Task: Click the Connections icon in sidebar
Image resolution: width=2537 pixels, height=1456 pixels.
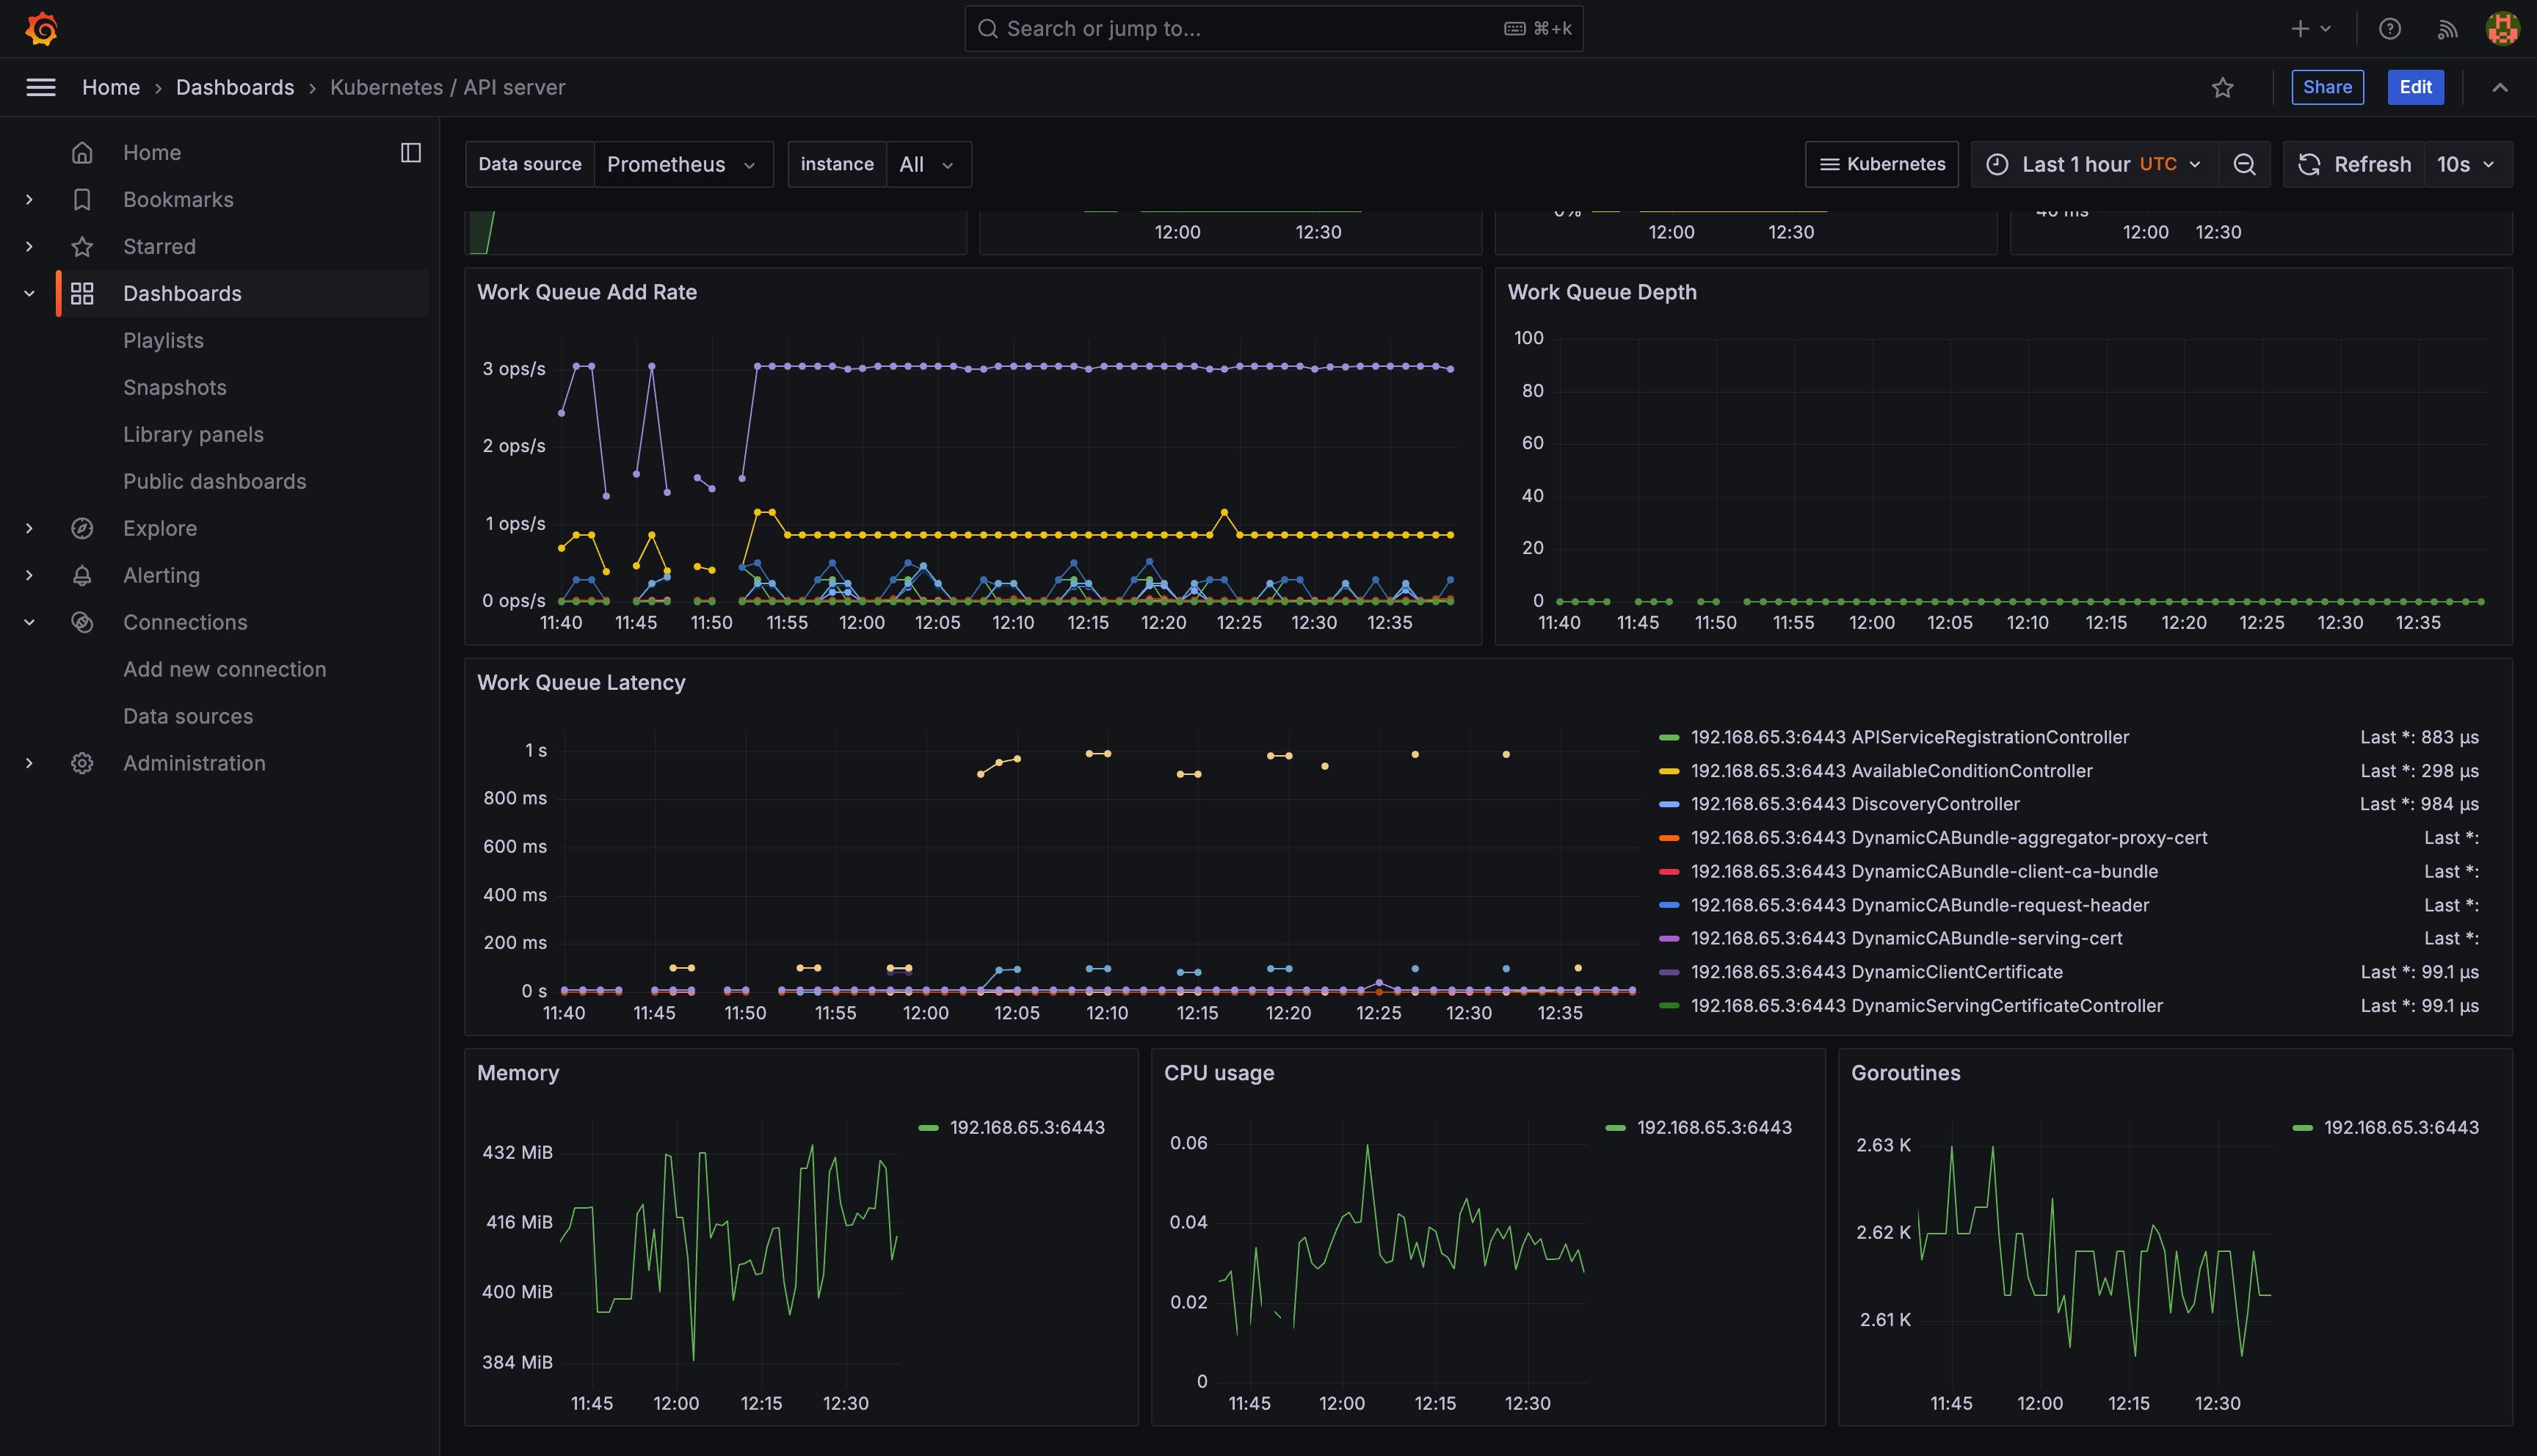Action: click(82, 622)
